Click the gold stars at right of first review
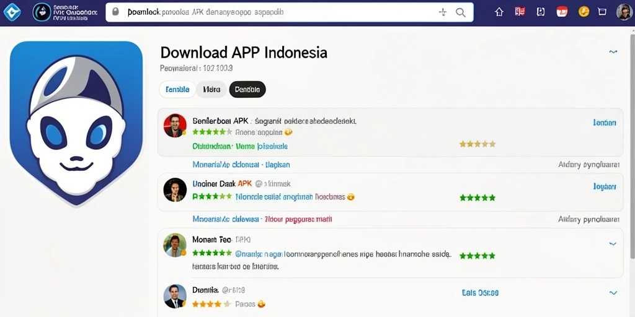Viewport: 635px width, 317px height. (477, 144)
